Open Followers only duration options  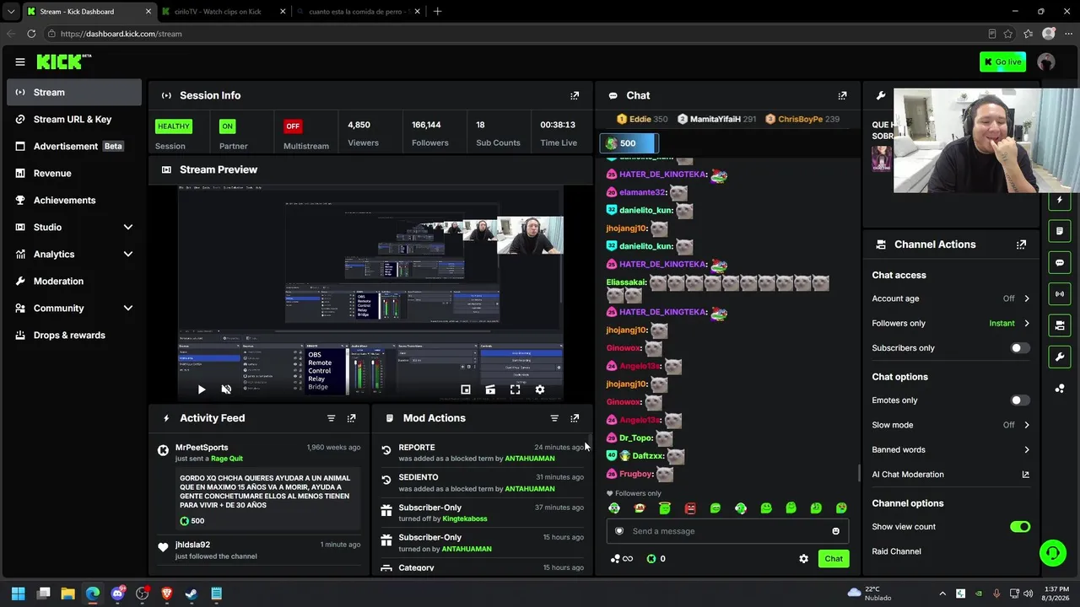click(x=951, y=323)
